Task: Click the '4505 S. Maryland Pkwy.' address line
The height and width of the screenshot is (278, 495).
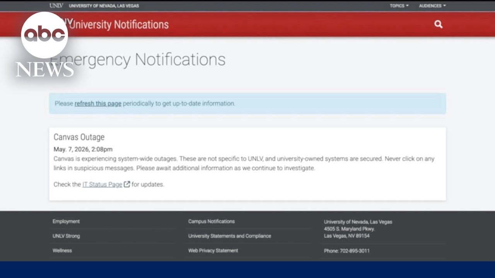Action: pyautogui.click(x=349, y=229)
